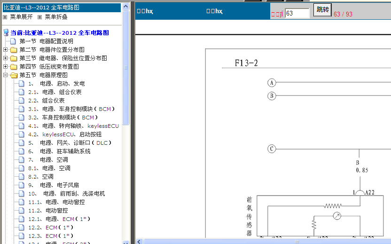
Task: Click page icon next to 4.1、电源、转向轴锁
Action: click(22, 126)
